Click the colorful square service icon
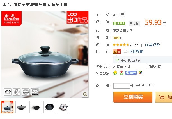 [x=140, y=73]
